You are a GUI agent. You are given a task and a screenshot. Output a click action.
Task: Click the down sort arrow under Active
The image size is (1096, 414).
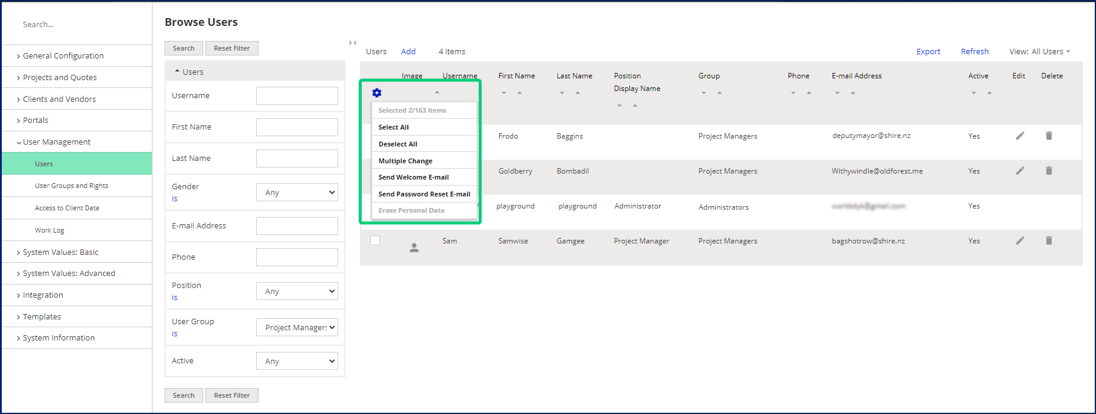974,93
